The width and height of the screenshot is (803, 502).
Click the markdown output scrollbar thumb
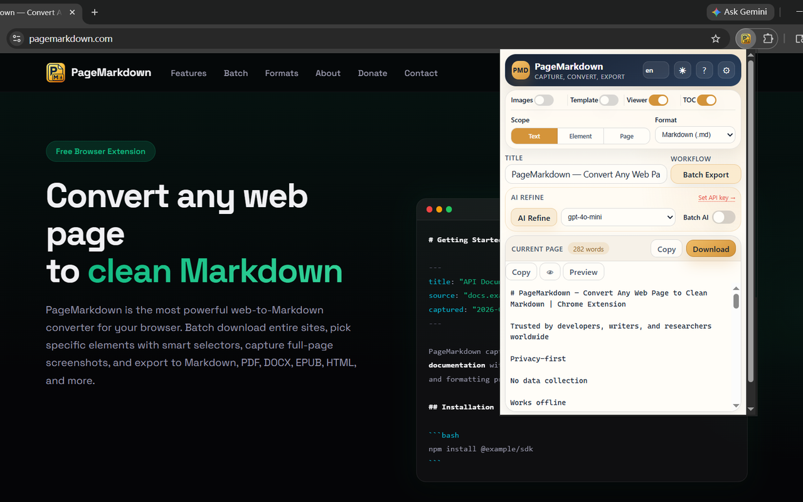point(736,301)
